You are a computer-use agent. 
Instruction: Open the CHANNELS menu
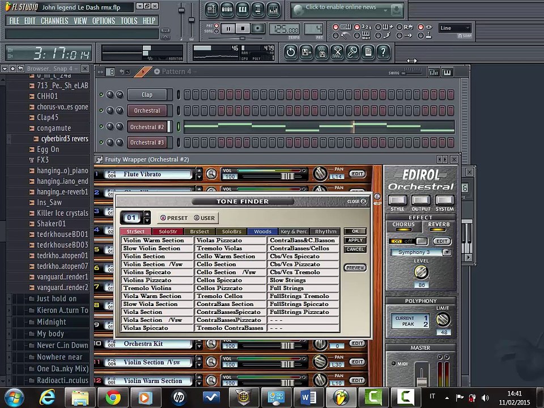pyautogui.click(x=54, y=21)
